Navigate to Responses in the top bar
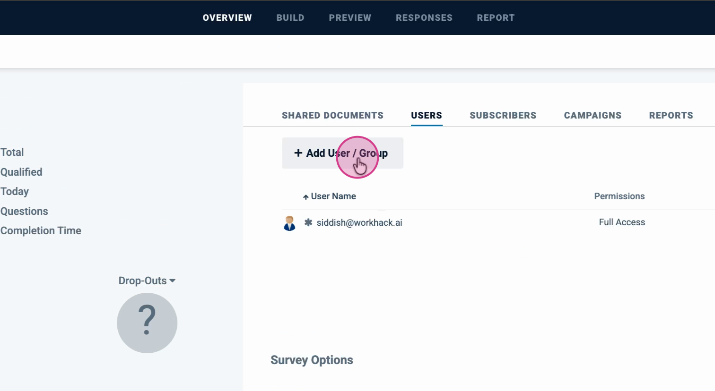The width and height of the screenshot is (715, 391). point(424,18)
